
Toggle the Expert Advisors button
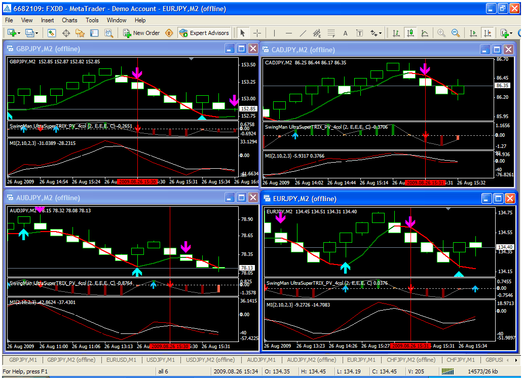204,33
